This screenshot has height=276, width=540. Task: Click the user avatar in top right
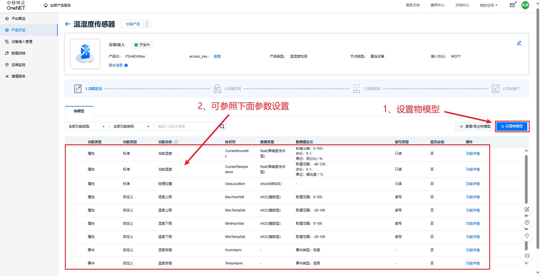click(x=525, y=5)
